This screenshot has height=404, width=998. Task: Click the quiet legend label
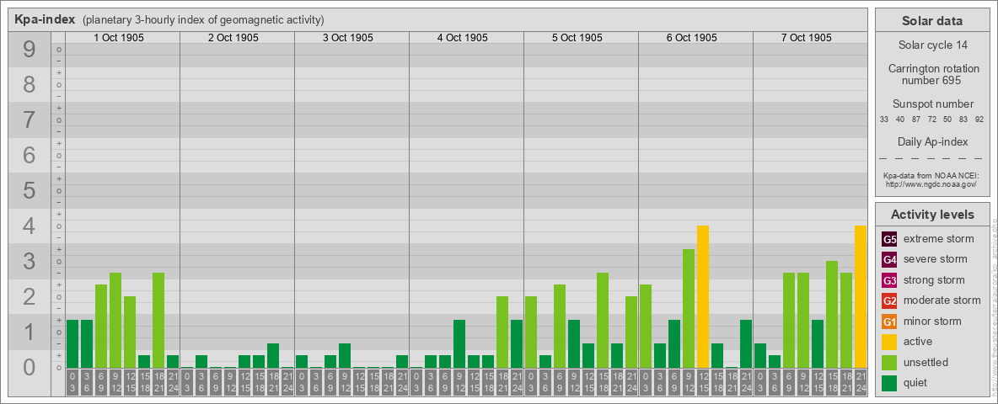pyautogui.click(x=917, y=382)
